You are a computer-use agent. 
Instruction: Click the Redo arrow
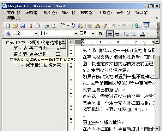(x=124, y=26)
